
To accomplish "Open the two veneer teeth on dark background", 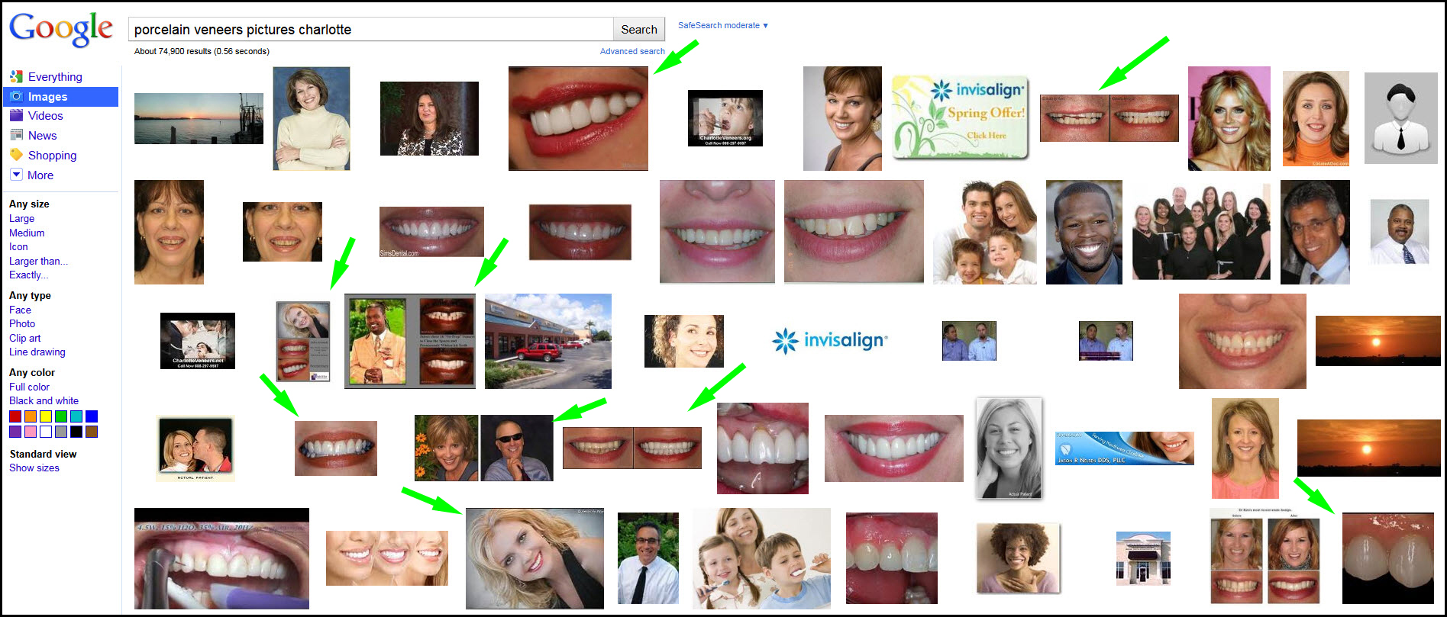I will point(1388,558).
